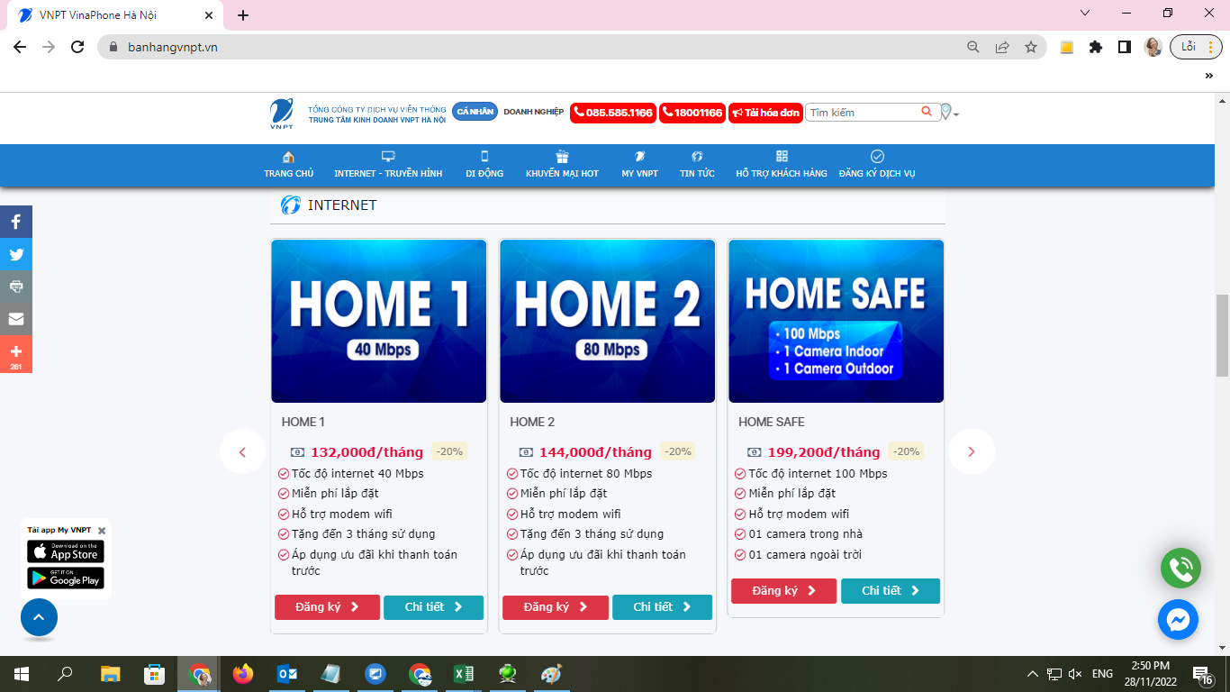Viewport: 1230px width, 692px height.
Task: Open Excel from the Windows taskbar
Action: (x=464, y=674)
